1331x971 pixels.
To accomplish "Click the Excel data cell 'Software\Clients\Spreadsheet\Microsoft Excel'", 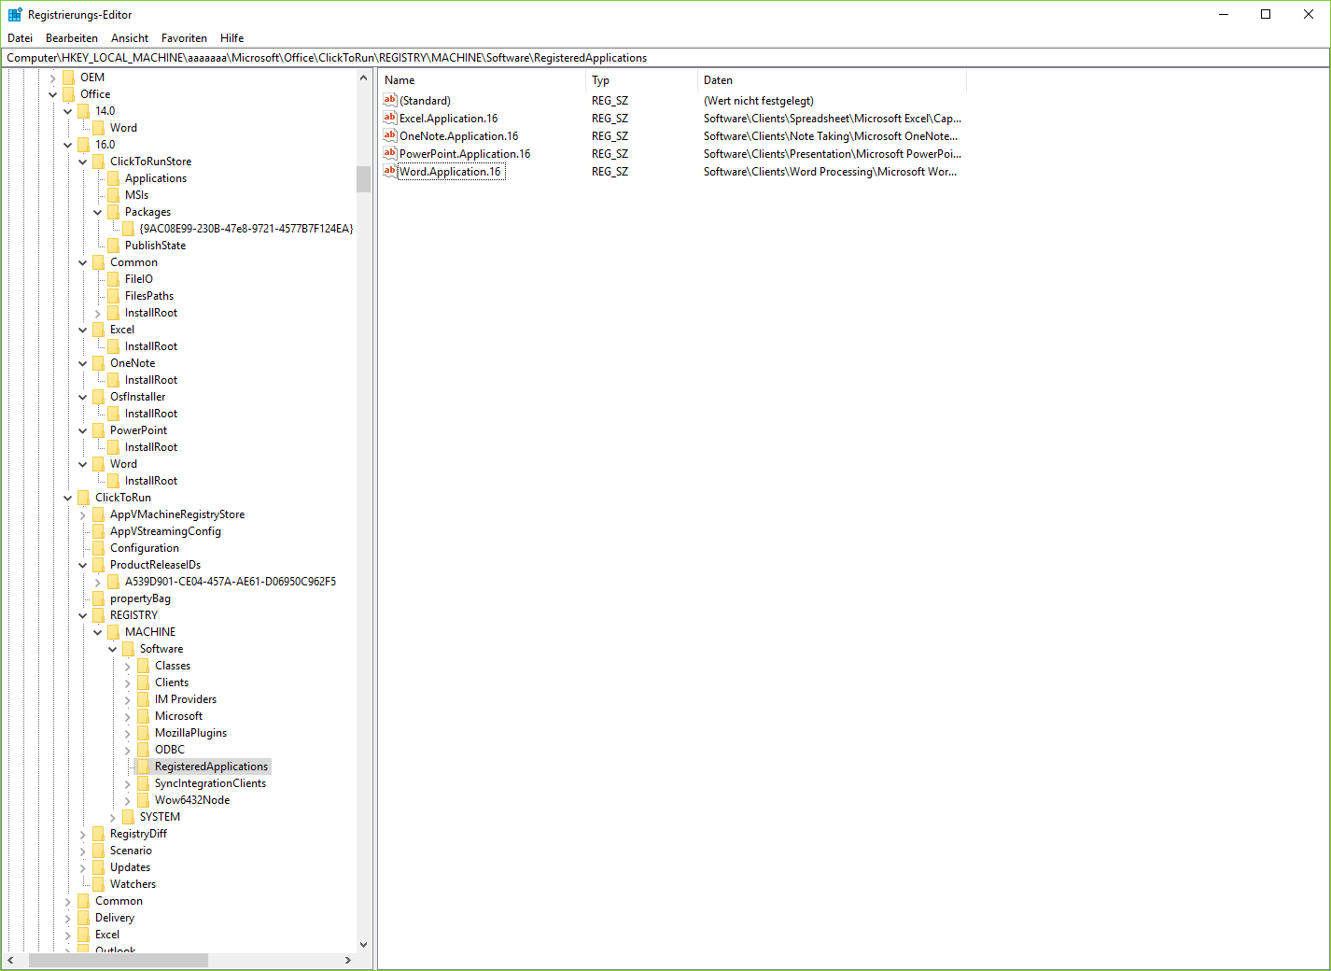I will 833,119.
